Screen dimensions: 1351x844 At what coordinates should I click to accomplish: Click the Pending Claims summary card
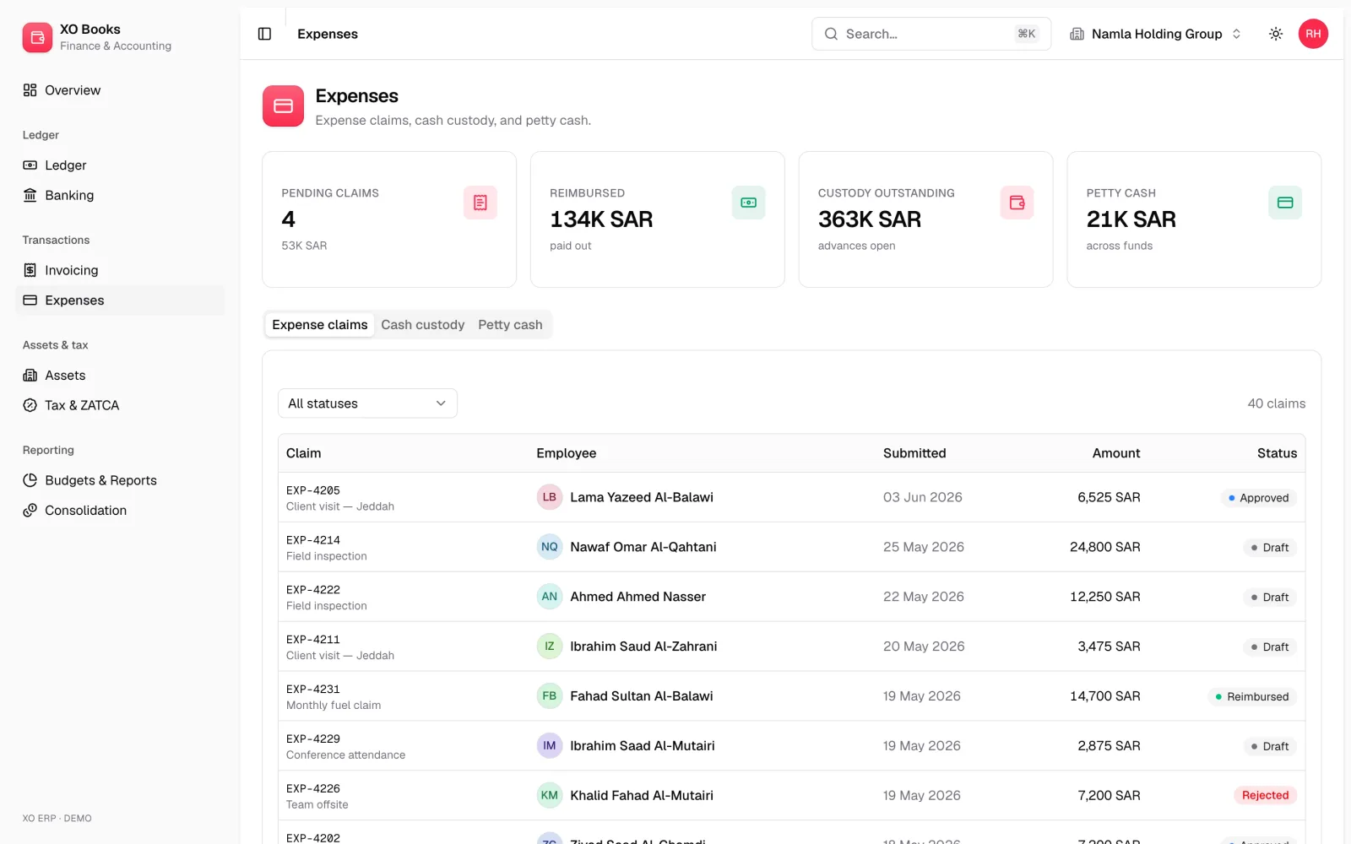click(x=389, y=219)
